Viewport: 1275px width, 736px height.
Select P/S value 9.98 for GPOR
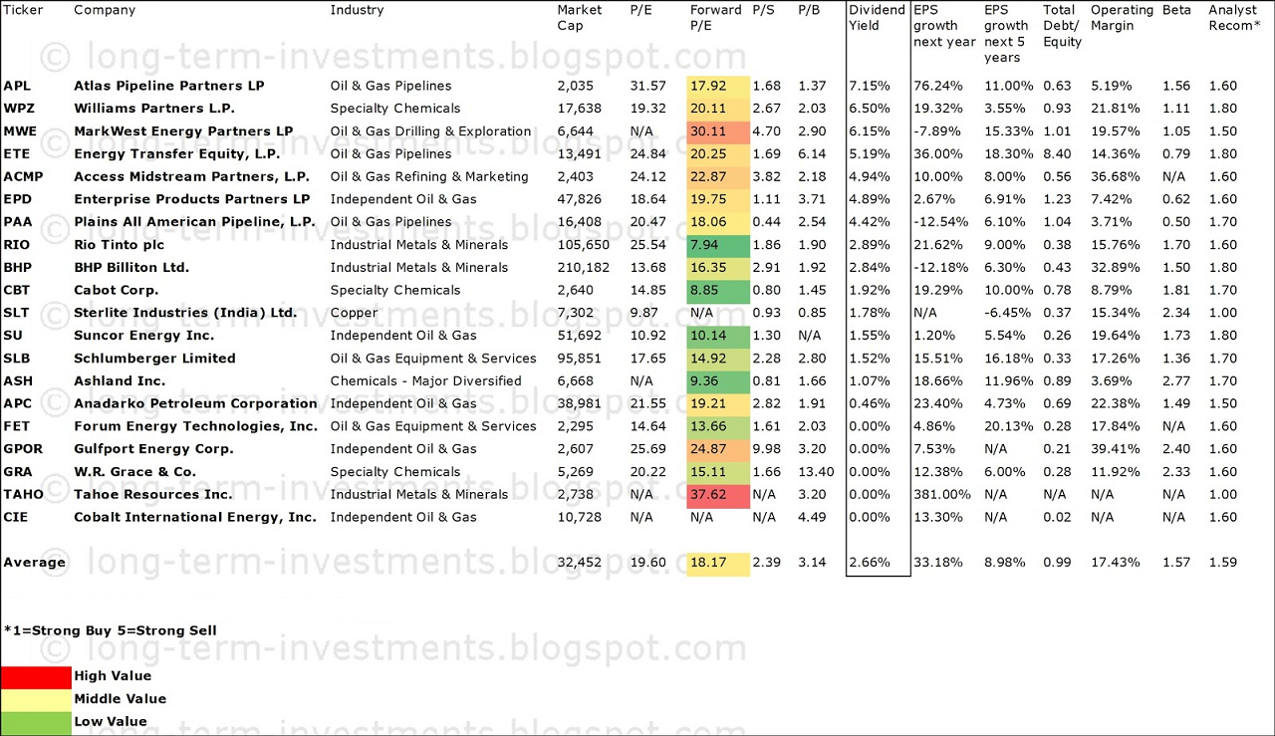click(x=766, y=449)
